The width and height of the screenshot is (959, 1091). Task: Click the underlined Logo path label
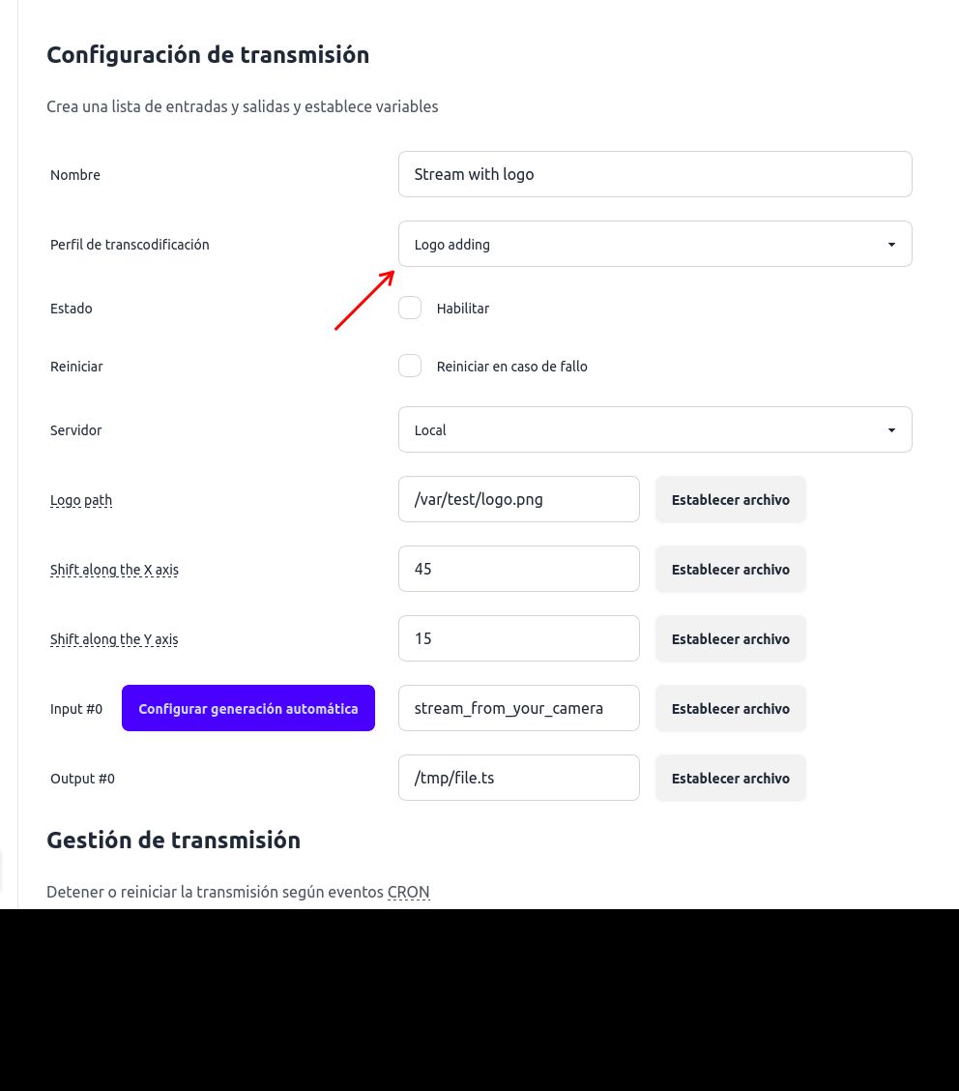click(81, 500)
